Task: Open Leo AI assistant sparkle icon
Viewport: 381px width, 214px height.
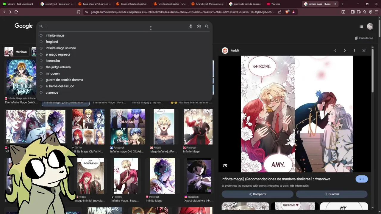Action: coord(365,12)
